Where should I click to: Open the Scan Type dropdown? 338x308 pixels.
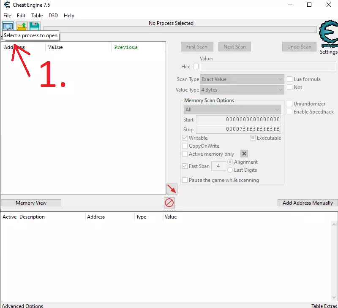click(x=242, y=79)
